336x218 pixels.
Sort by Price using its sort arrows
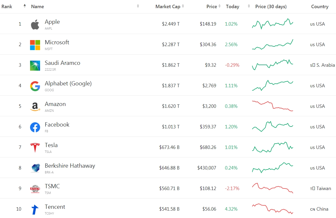(219, 6)
